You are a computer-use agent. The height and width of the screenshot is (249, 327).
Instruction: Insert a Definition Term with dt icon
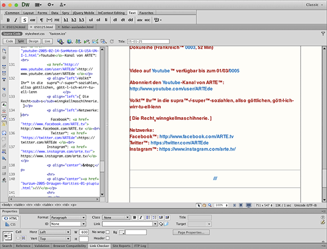123,20
